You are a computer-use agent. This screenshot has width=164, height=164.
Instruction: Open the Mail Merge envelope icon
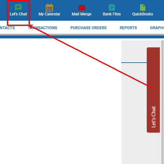click(82, 8)
